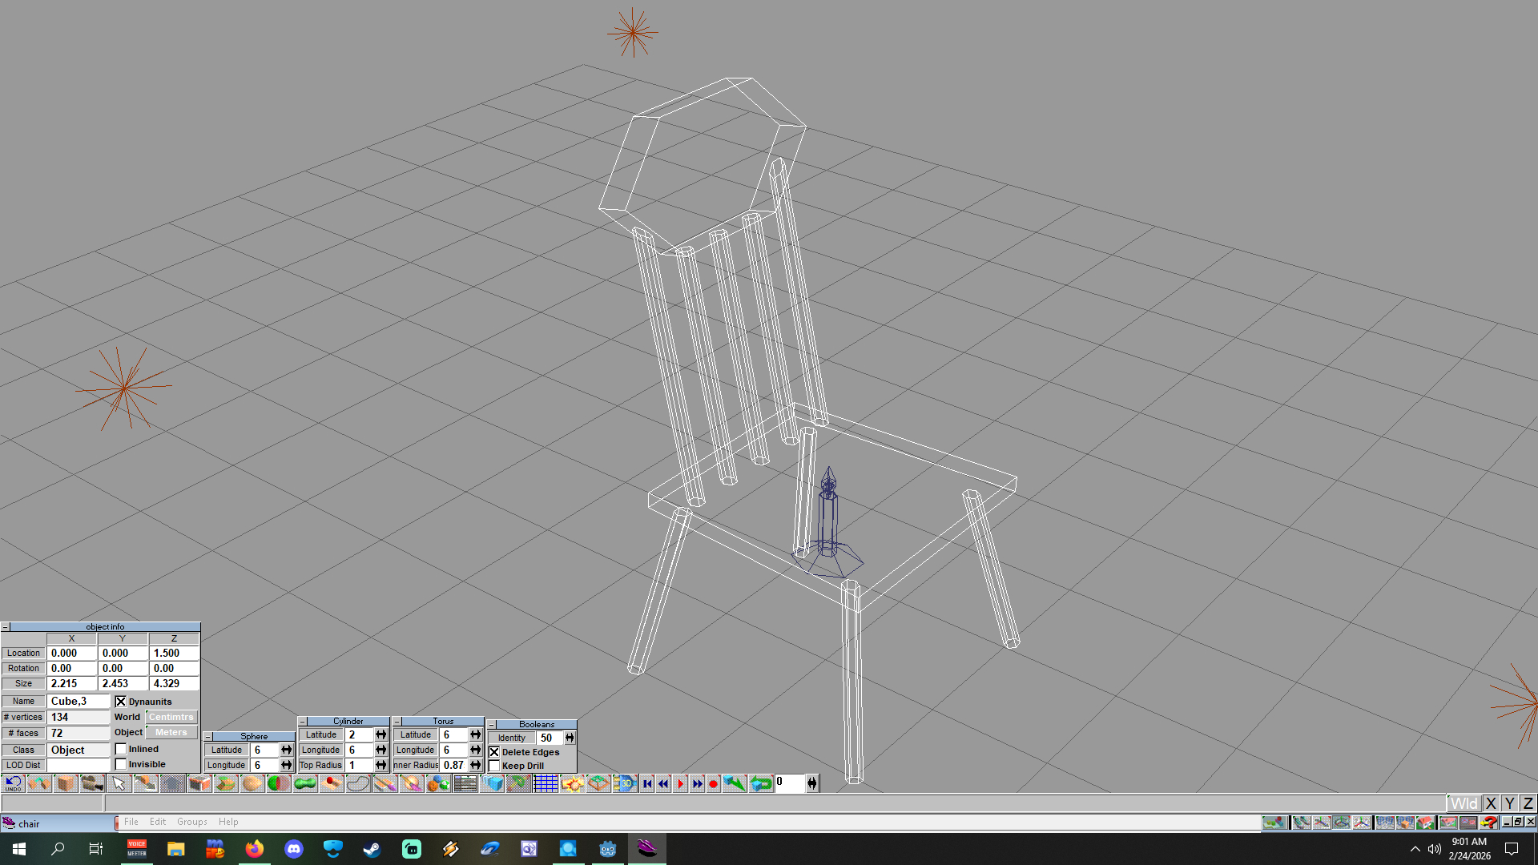The height and width of the screenshot is (865, 1538).
Task: Open the File menu
Action: point(131,822)
